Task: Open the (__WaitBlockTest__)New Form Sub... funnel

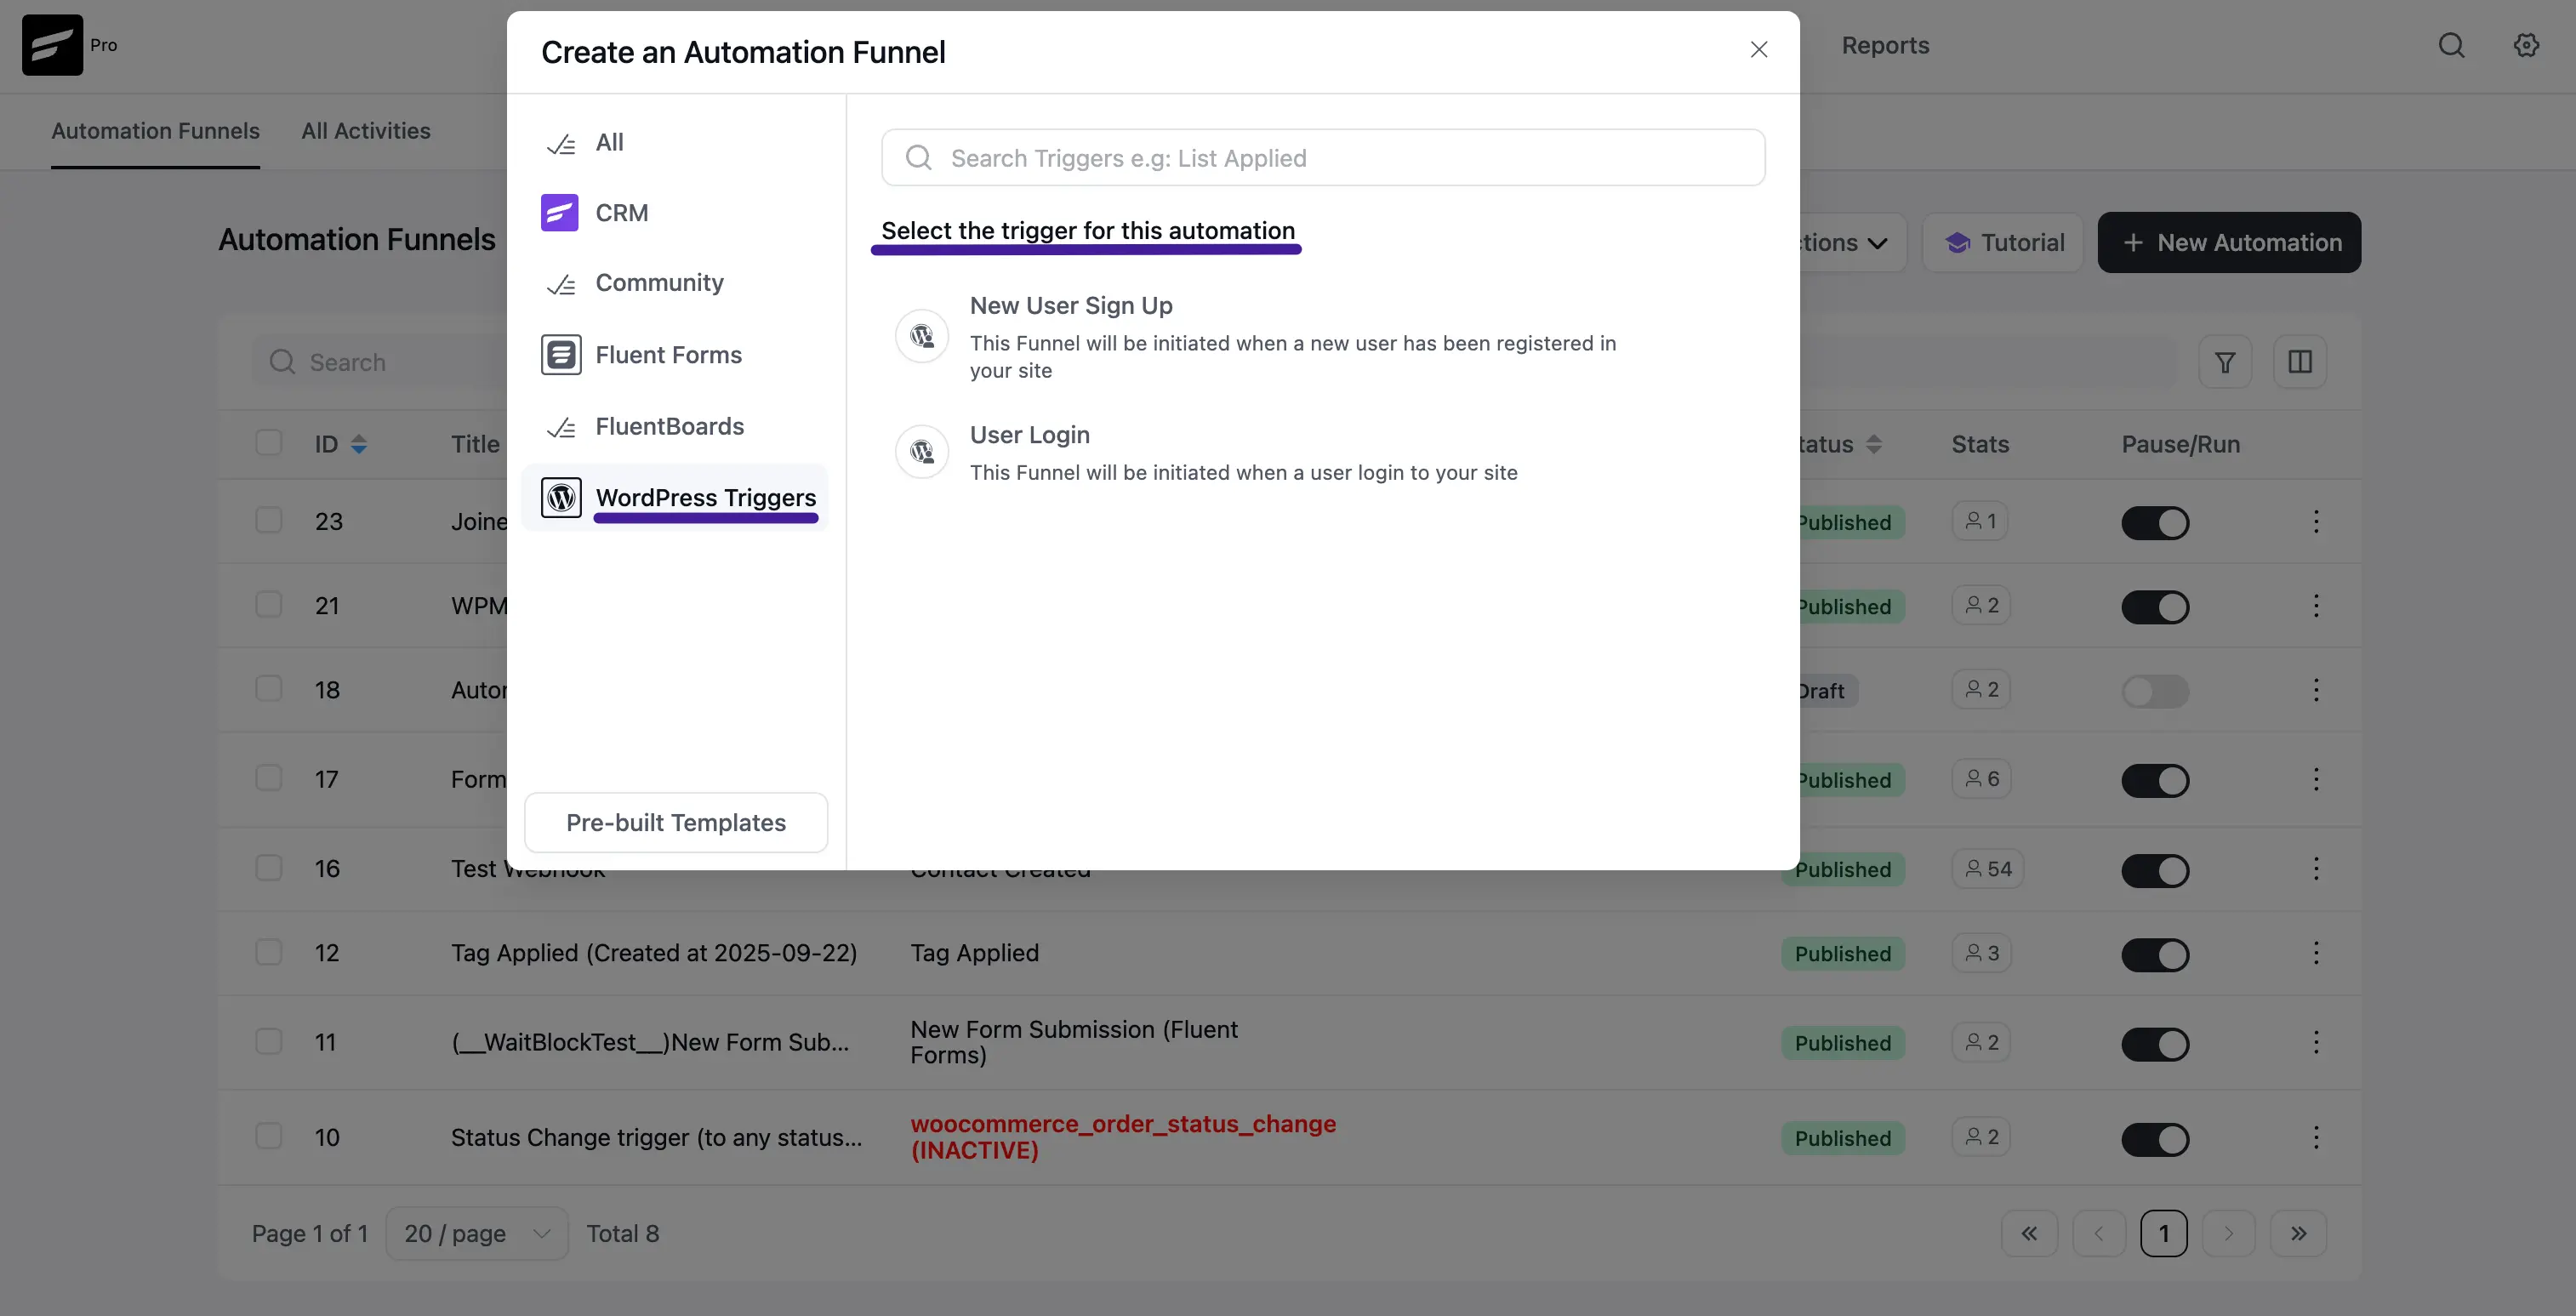Action: point(650,1042)
